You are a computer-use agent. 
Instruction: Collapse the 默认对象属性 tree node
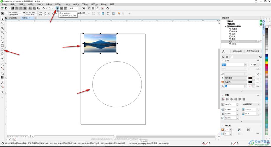[x=226, y=26]
